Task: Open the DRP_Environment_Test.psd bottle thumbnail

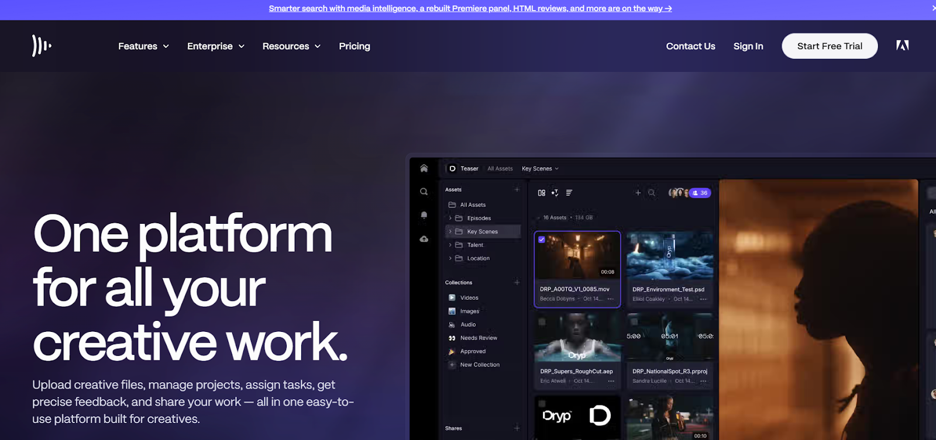Action: point(670,256)
